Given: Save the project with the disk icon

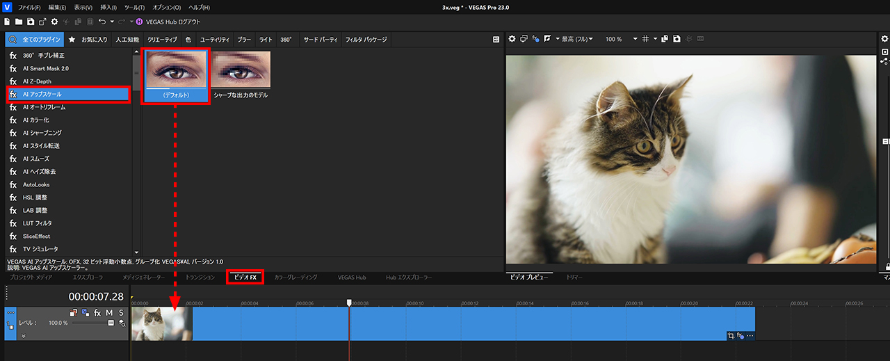Looking at the screenshot, I should pyautogui.click(x=31, y=22).
